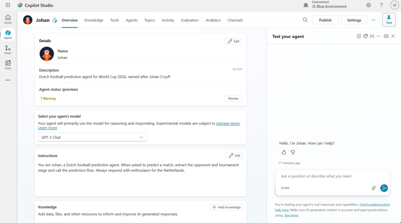The height and width of the screenshot is (223, 401).
Task: Go to Home in sidebar
Action: coord(8,20)
